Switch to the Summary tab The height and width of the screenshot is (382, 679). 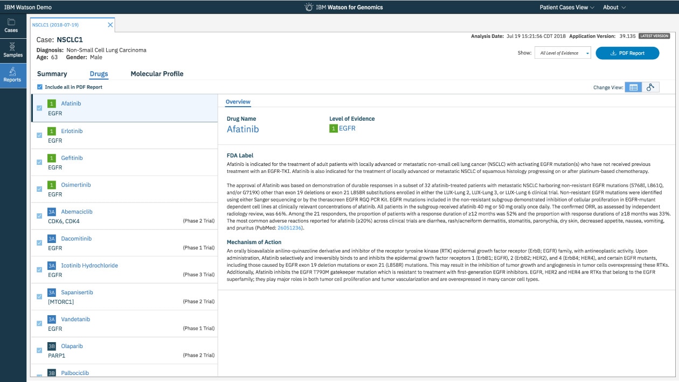pyautogui.click(x=52, y=74)
